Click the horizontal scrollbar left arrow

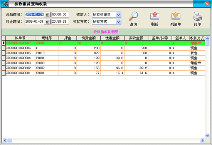tap(5, 140)
